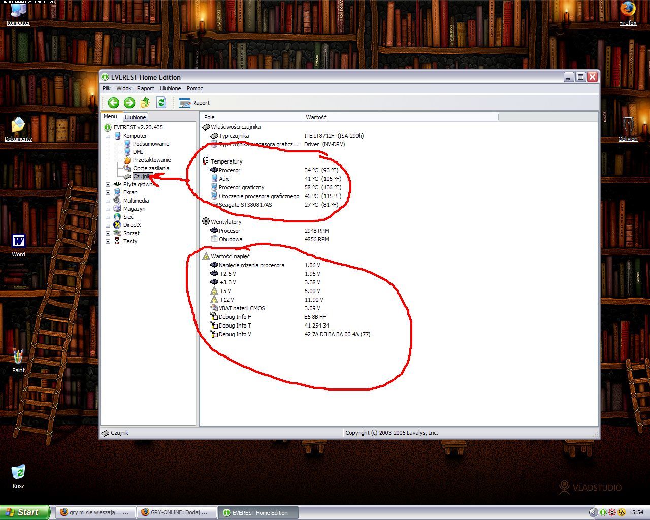Click the Wartość column header

(x=316, y=117)
